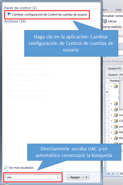This screenshot has height=185, width=123.
Task: Open the file Curso Neodata 2012
Action: 25,80
